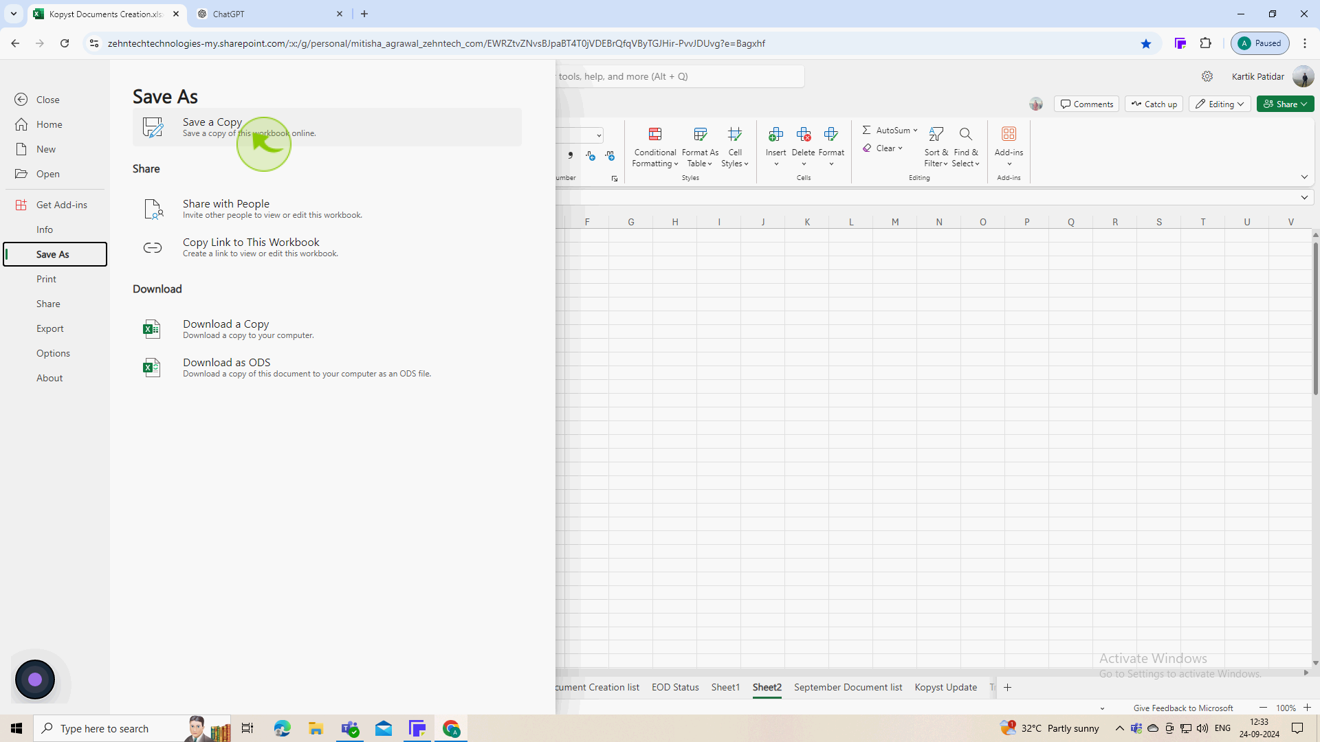Click the Open folder icon in sidebar
The height and width of the screenshot is (742, 1320).
[x=21, y=174]
